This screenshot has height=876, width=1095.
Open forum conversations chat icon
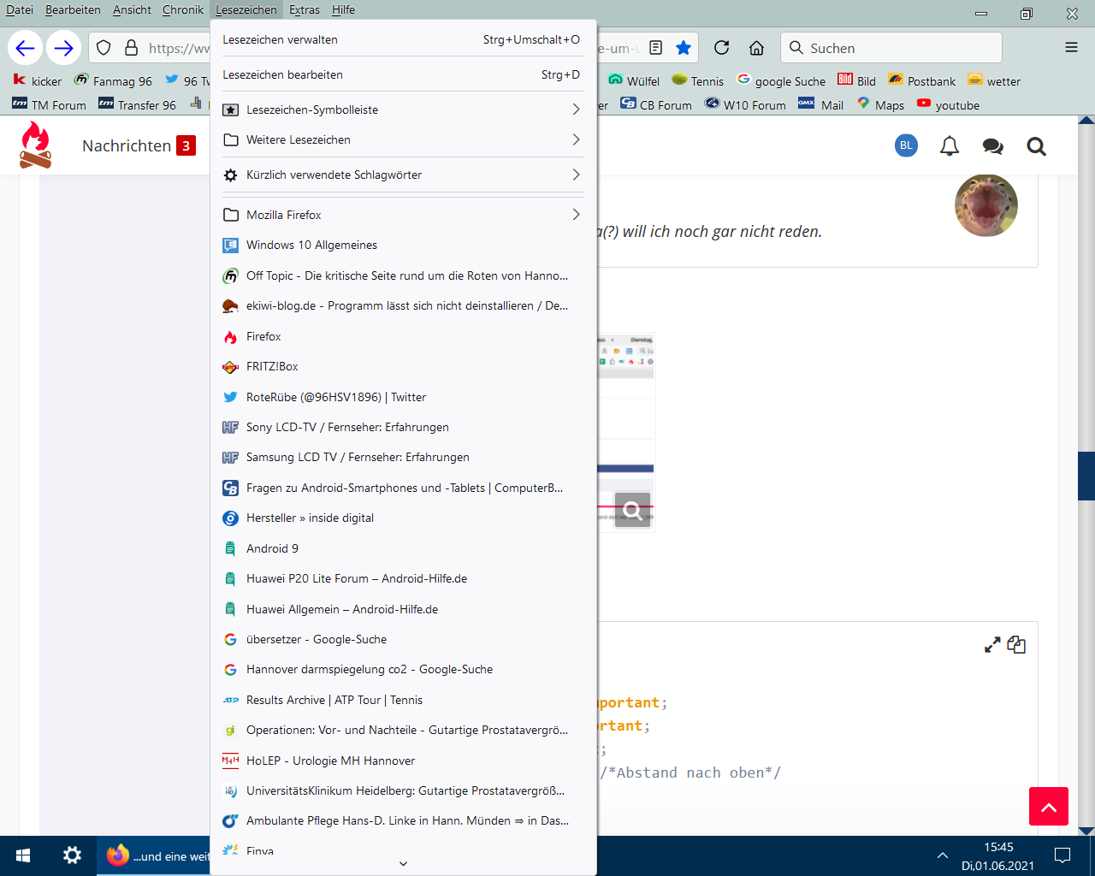coord(993,146)
